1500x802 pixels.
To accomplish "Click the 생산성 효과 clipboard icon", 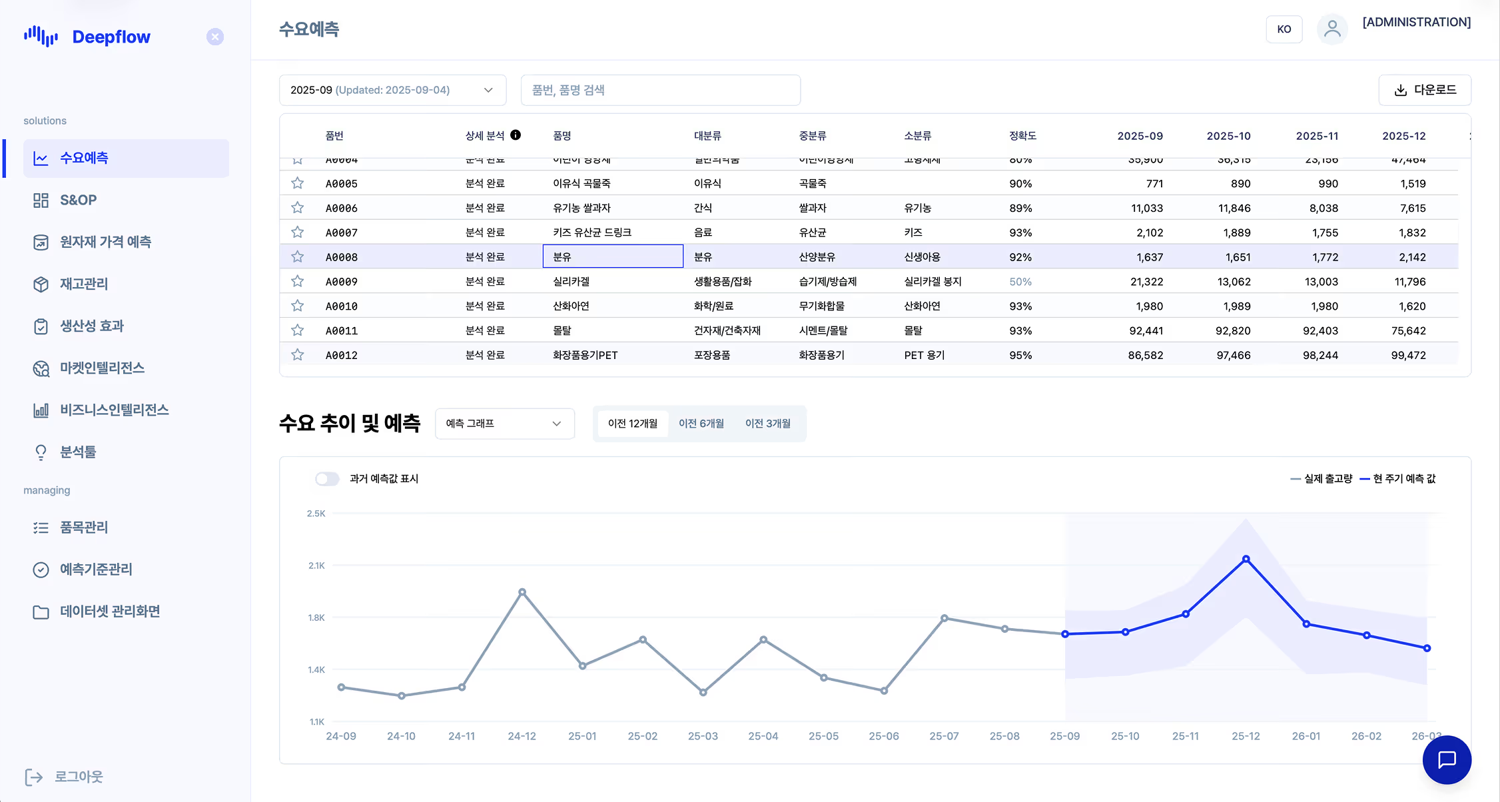I will point(41,326).
